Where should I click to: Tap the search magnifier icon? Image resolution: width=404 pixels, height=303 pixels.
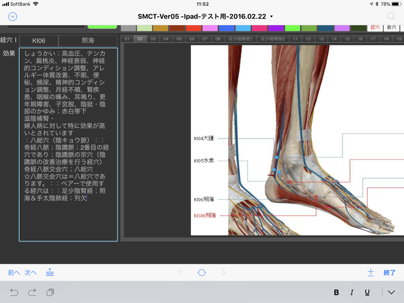coord(391,16)
